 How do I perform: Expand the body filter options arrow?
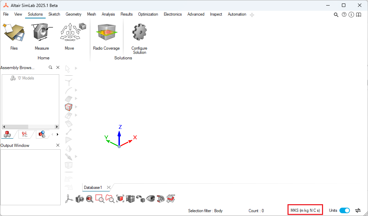[76, 107]
